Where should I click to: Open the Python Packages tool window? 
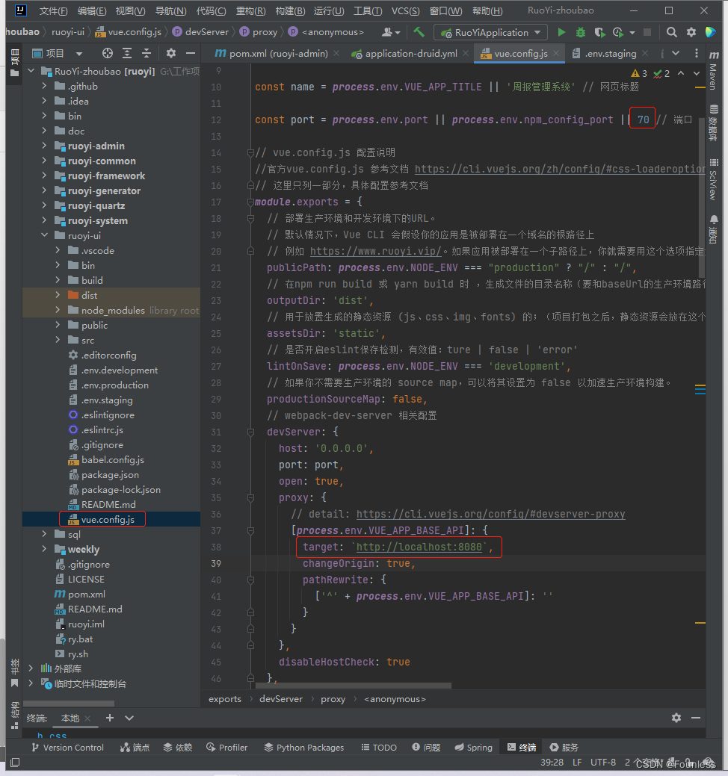point(304,748)
